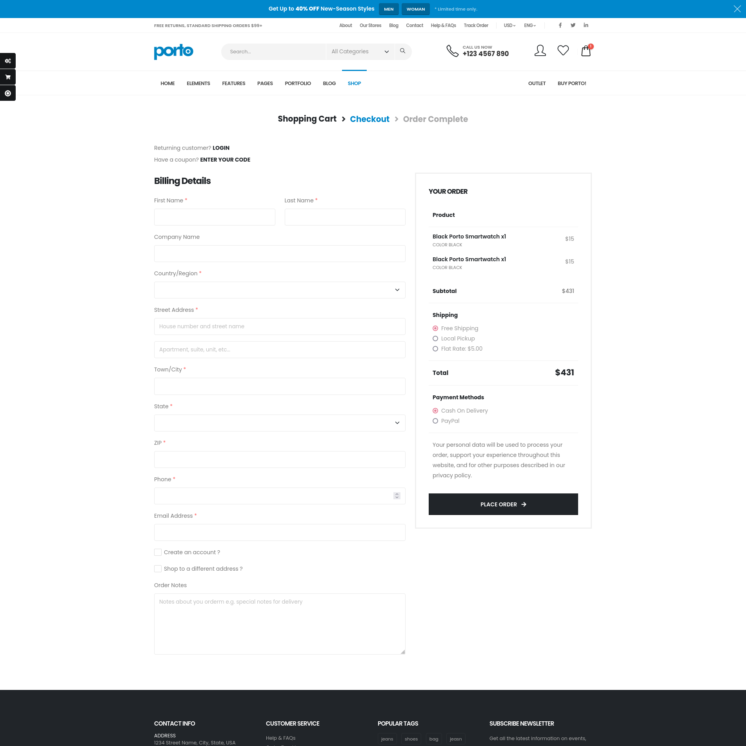Screen dimensions: 746x746
Task: Go to Shopping Cart breadcrumb step
Action: 307,119
